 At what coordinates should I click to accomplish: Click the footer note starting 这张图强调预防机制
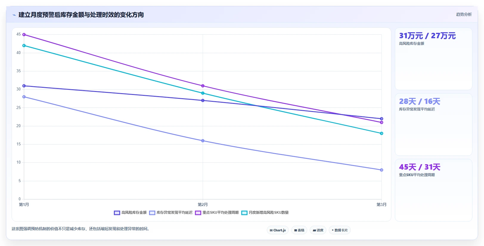pos(80,229)
